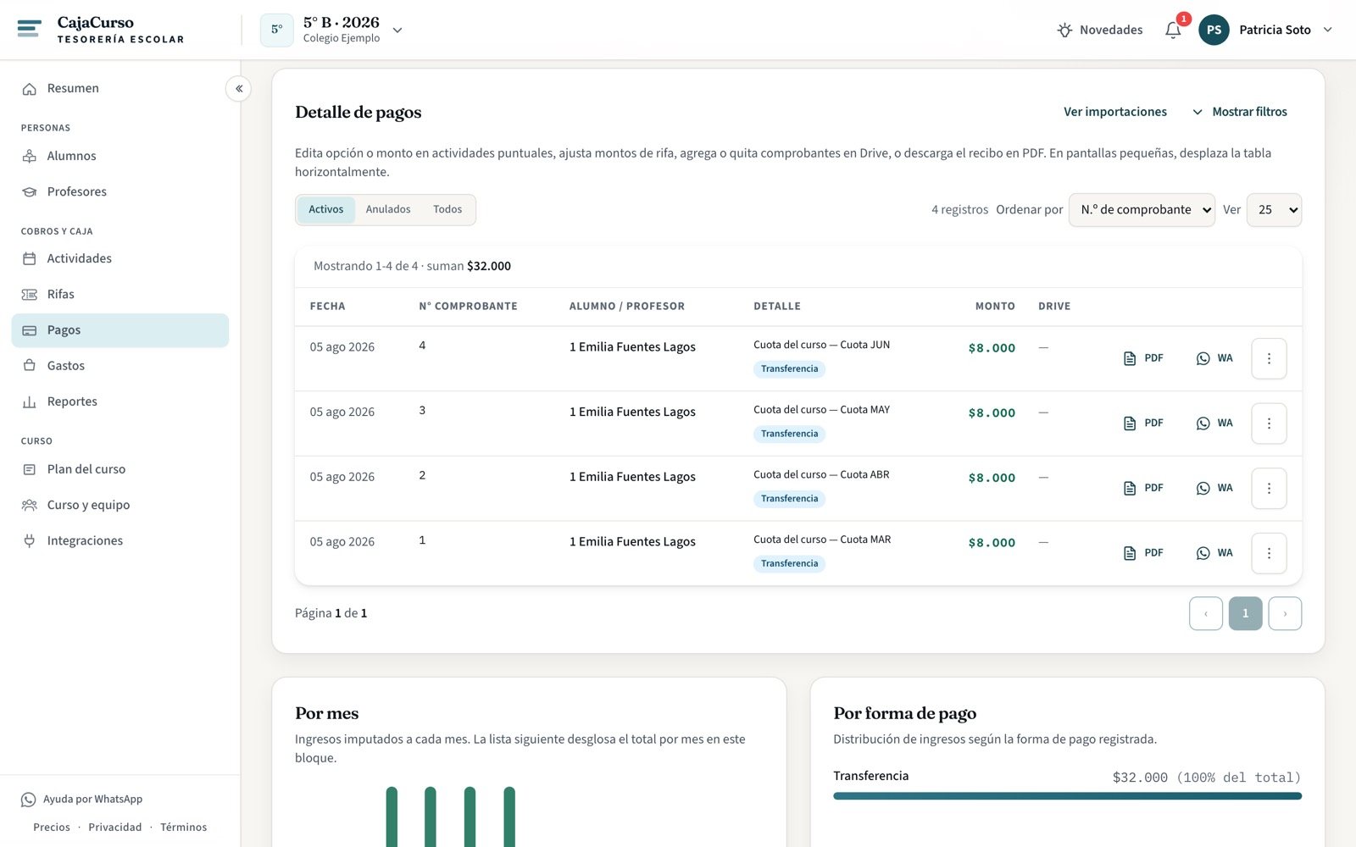Screen dimensions: 1356x847
Task: Click the CajaCurso logo icon
Action: (29, 29)
